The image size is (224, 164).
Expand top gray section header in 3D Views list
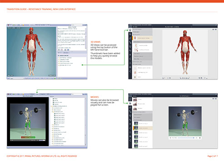pyautogui.click(x=142, y=29)
